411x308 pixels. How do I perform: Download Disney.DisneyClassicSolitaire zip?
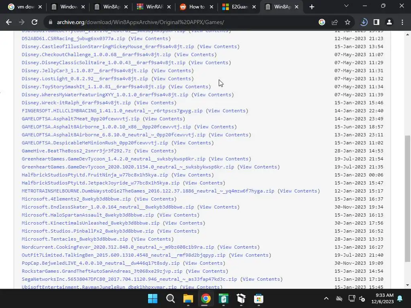coord(104,63)
